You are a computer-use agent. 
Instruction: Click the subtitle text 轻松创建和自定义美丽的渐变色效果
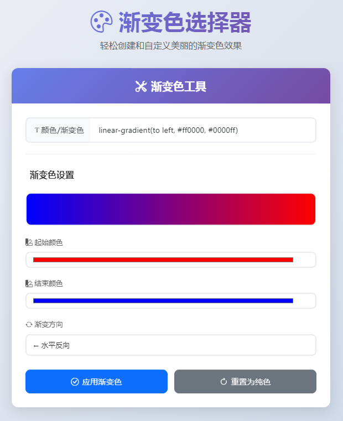pyautogui.click(x=171, y=46)
